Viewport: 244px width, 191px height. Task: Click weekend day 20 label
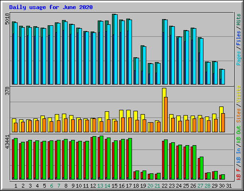[x=150, y=186]
